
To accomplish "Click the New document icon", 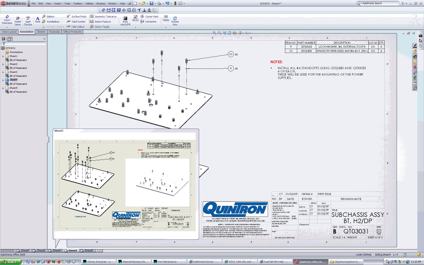I will click(135, 4).
